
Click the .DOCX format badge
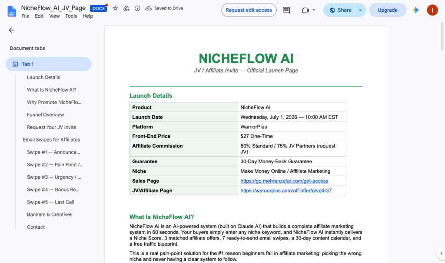point(98,9)
